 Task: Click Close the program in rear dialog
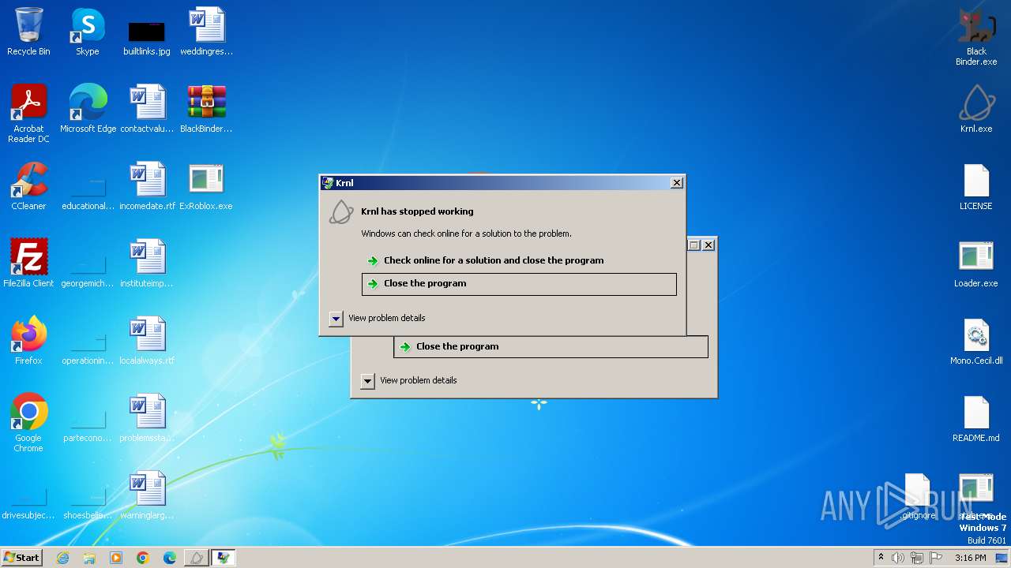click(x=551, y=346)
